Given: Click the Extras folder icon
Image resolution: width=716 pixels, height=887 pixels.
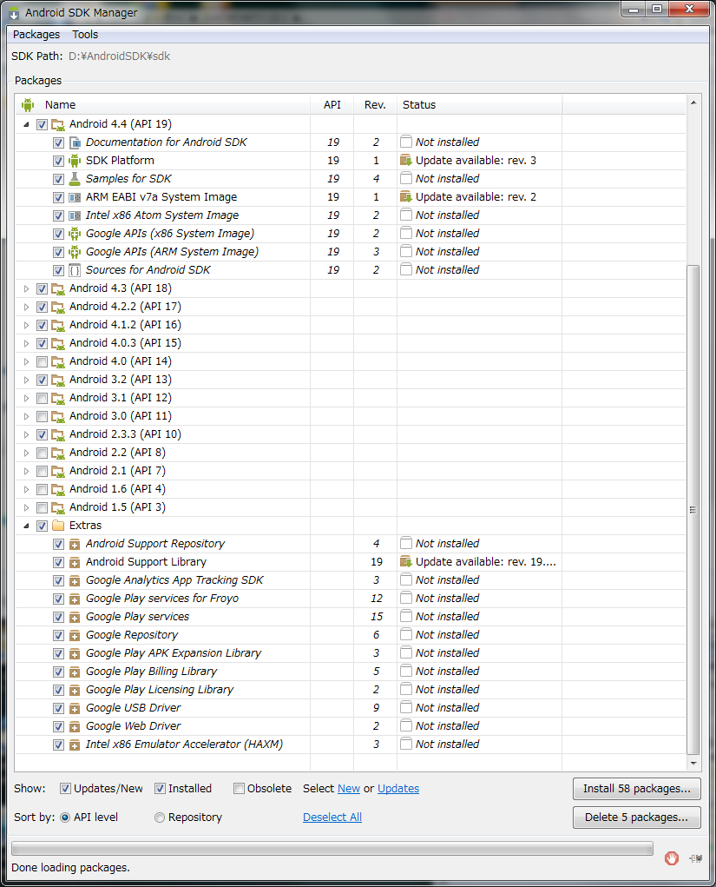Looking at the screenshot, I should [58, 526].
